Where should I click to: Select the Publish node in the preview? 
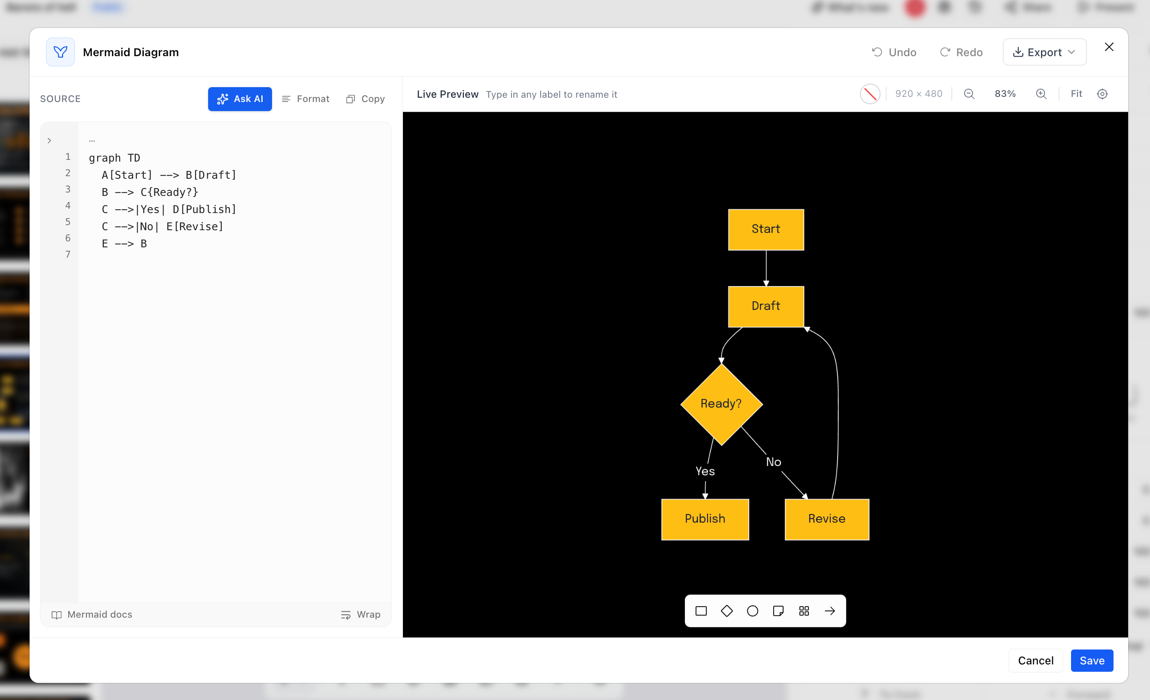point(705,519)
